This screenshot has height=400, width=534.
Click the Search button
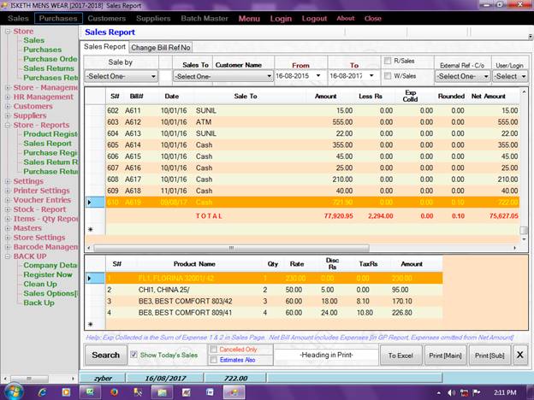point(105,355)
